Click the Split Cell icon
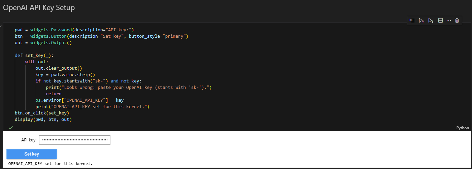This screenshot has width=472, height=169. [x=440, y=21]
